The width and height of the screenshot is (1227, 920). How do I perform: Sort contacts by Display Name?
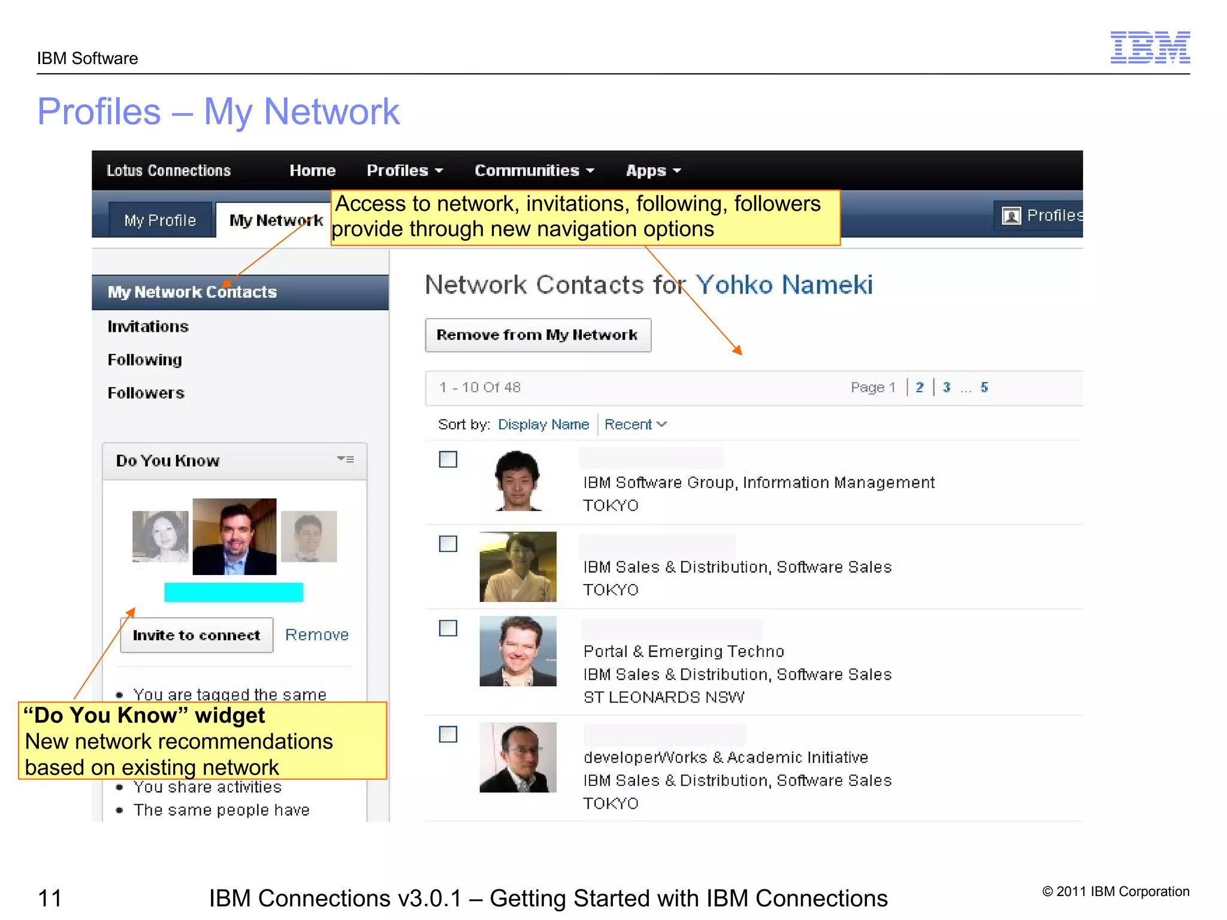click(x=543, y=424)
